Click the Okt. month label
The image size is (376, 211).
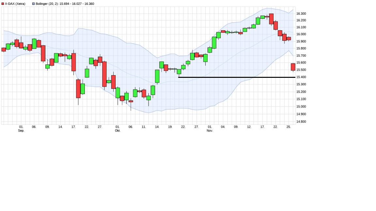pos(118,131)
